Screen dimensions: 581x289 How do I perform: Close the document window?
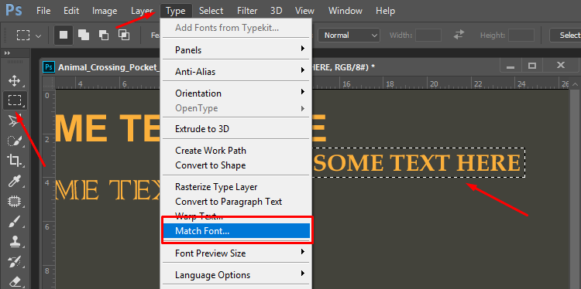click(x=561, y=66)
